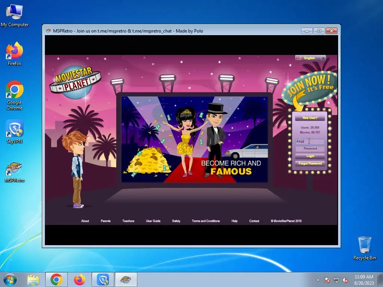Open My Computer desktop icon
Screen dimensions: 383x287
[15, 16]
